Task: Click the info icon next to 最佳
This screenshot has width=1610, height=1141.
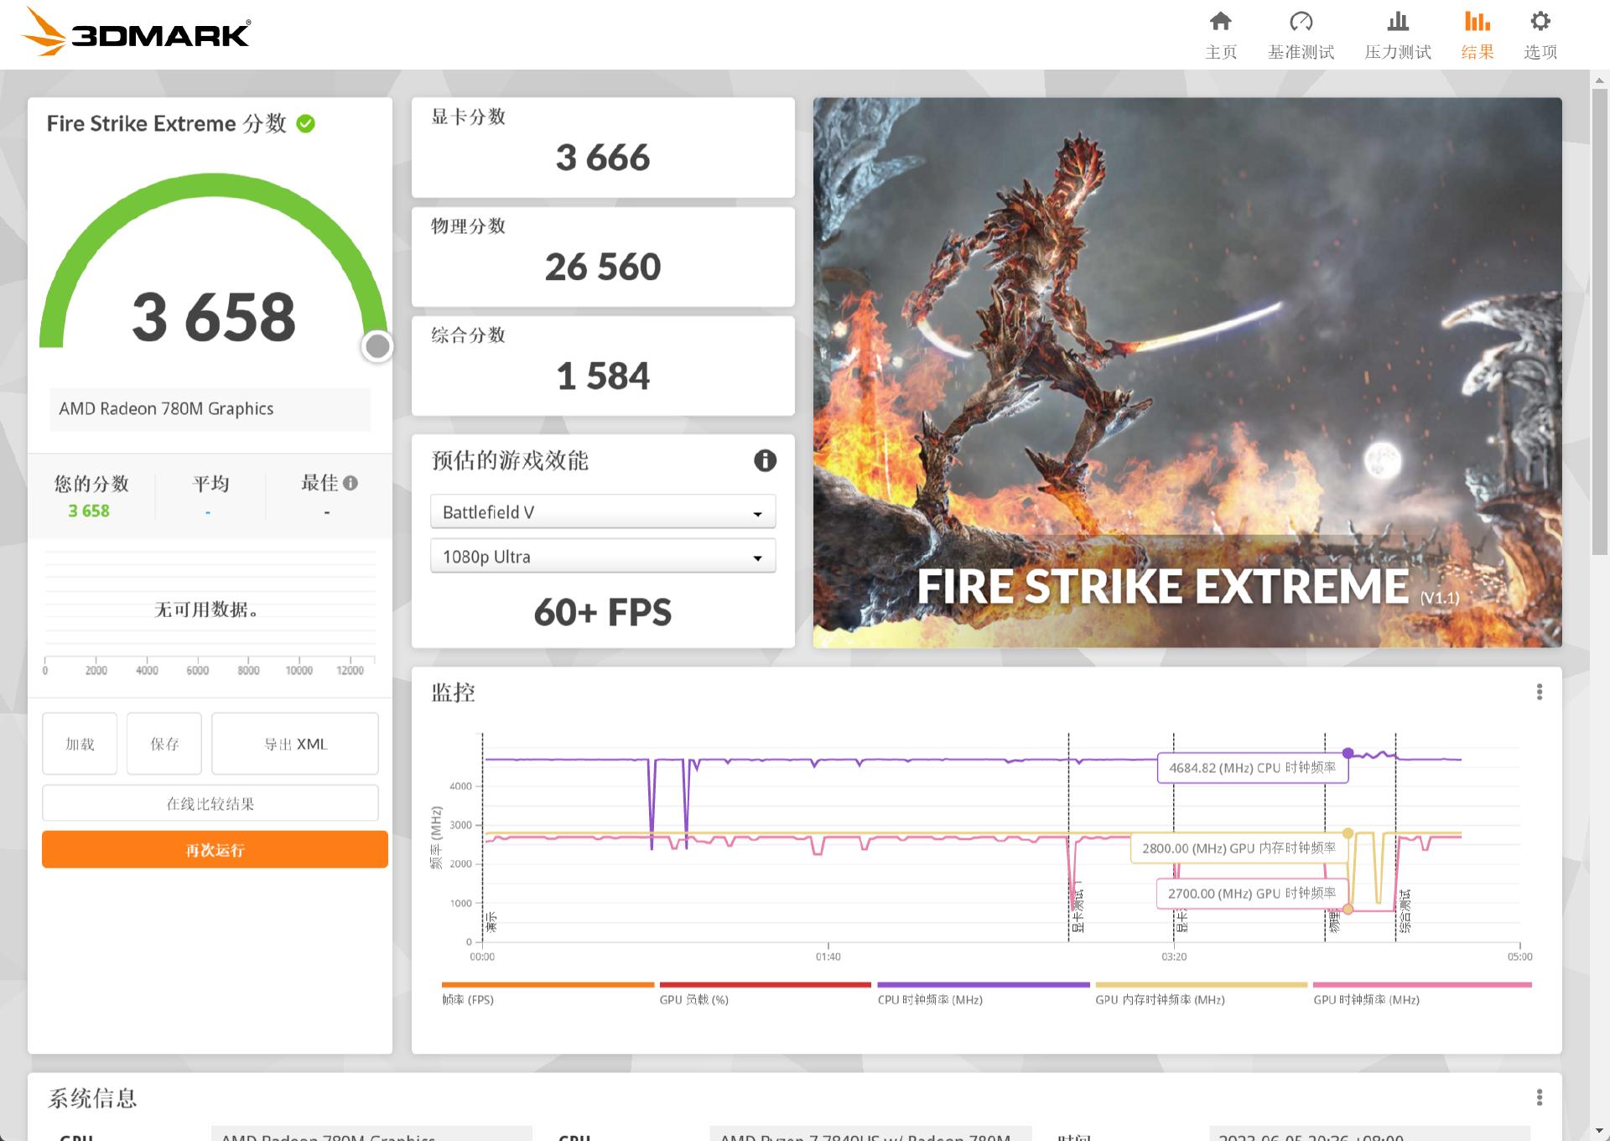Action: [351, 482]
